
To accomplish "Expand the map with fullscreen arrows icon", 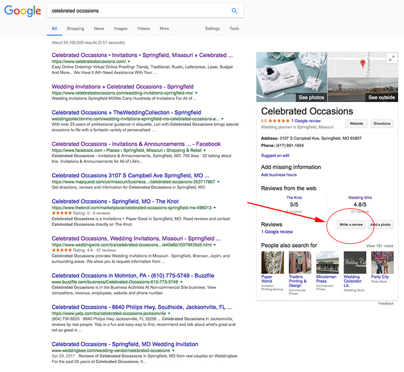I will point(392,58).
